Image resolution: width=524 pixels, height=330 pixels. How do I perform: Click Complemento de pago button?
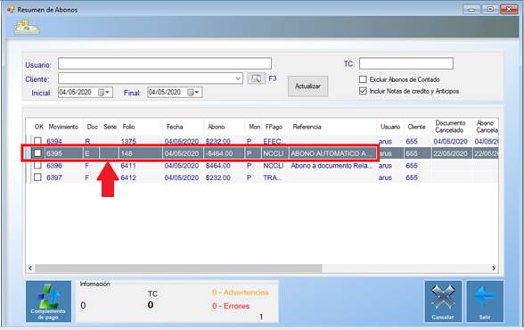pyautogui.click(x=48, y=301)
